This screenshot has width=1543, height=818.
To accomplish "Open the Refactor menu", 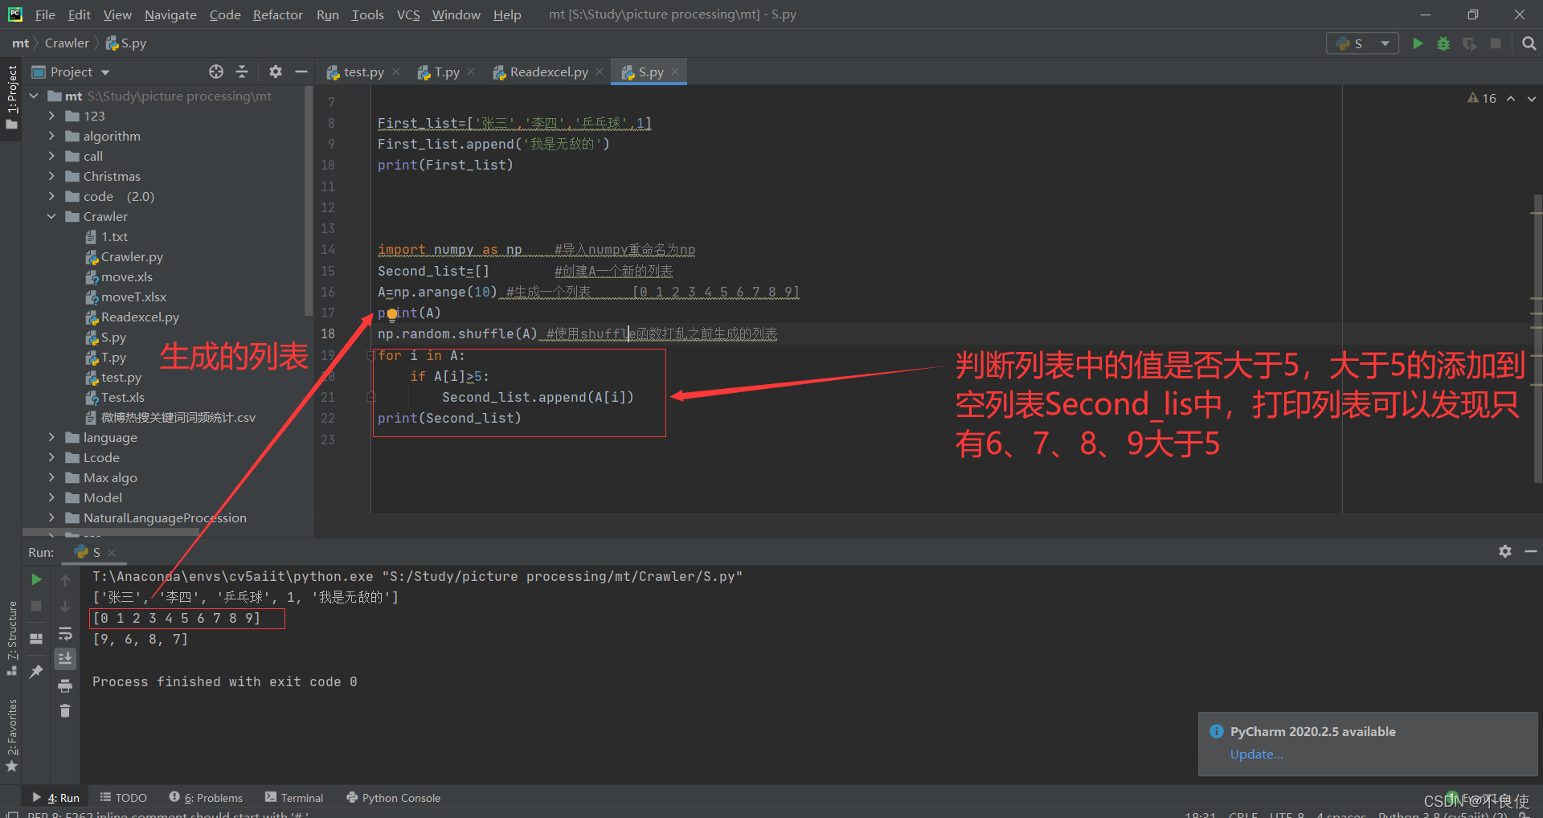I will coord(277,14).
